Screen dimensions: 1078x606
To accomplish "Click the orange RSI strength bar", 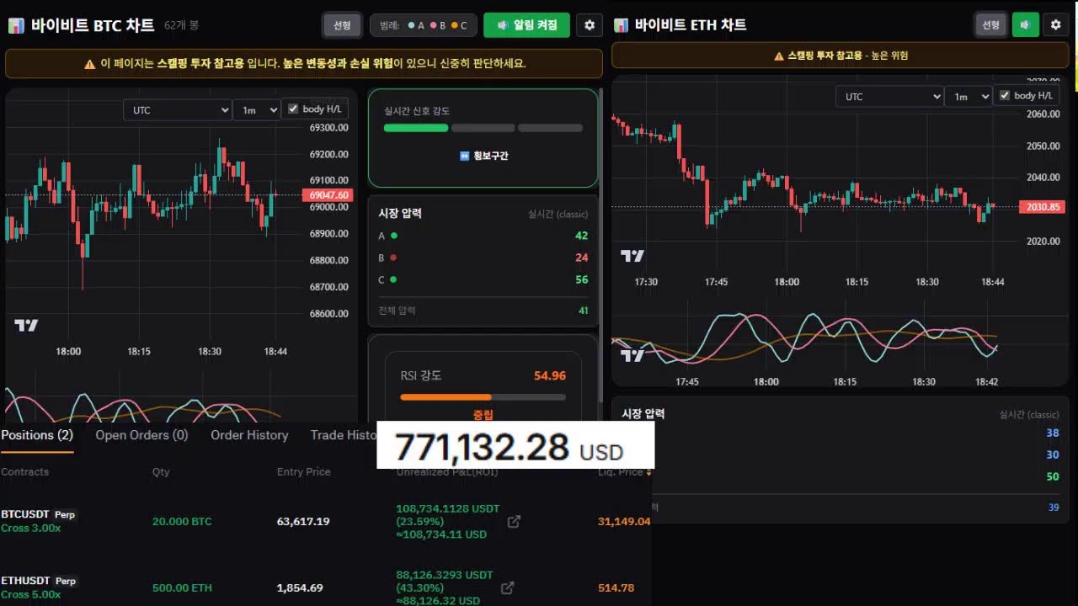I will click(483, 396).
